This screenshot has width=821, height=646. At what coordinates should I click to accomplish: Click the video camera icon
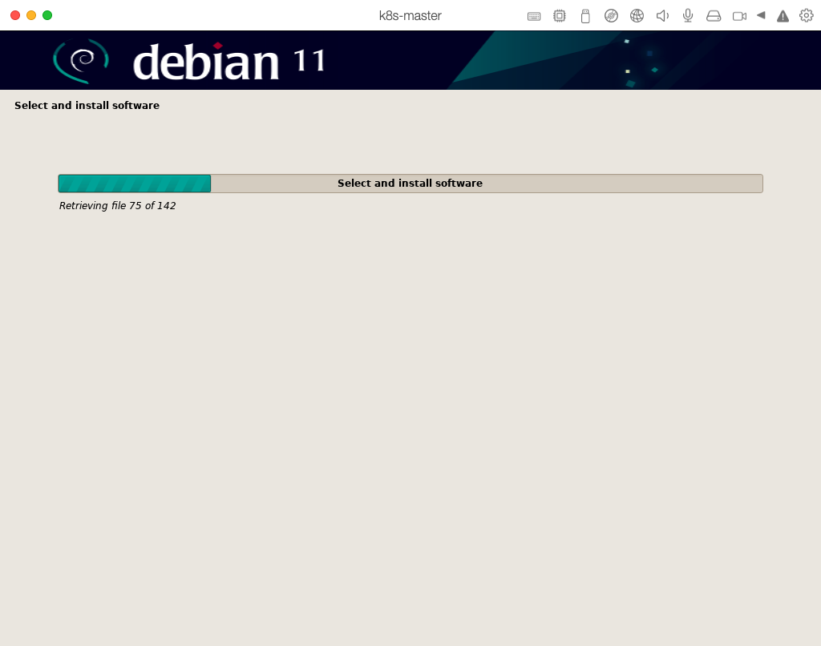(739, 16)
